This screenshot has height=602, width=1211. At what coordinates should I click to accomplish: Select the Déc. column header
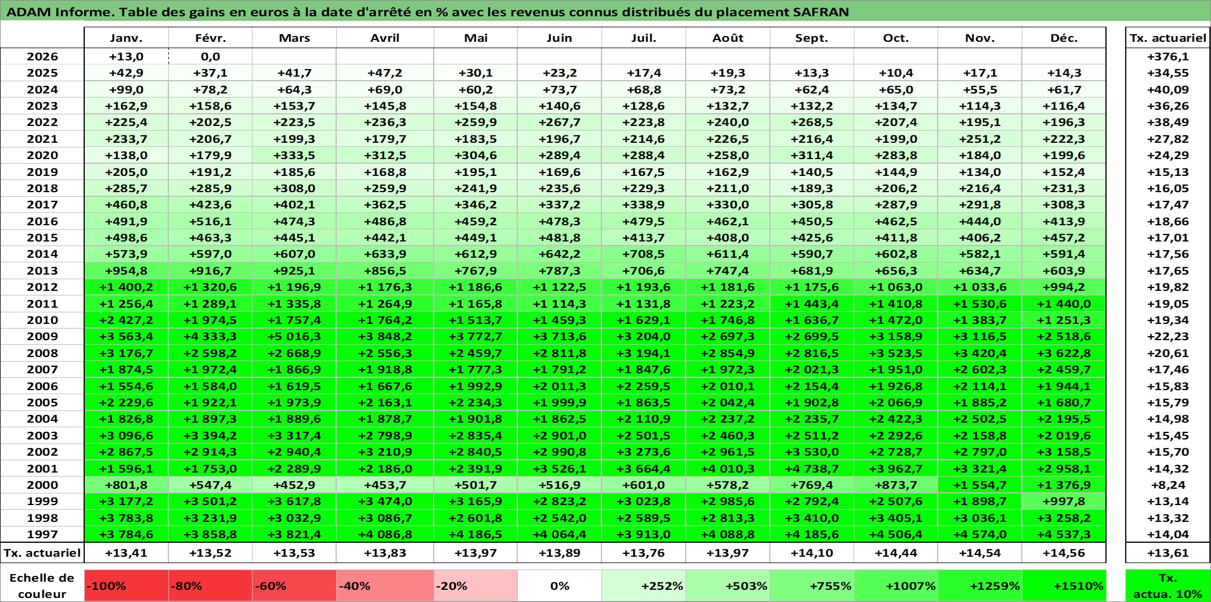coord(1064,38)
